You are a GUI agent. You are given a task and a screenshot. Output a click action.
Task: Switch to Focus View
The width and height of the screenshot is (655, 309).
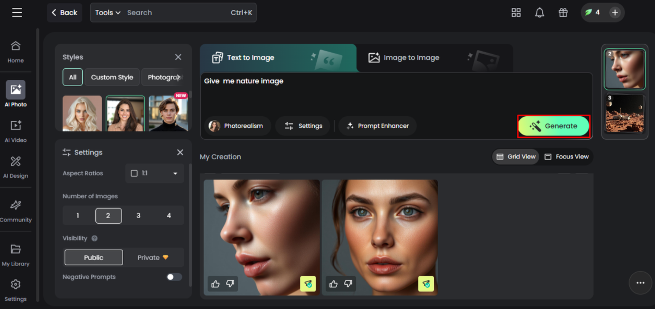pos(567,156)
